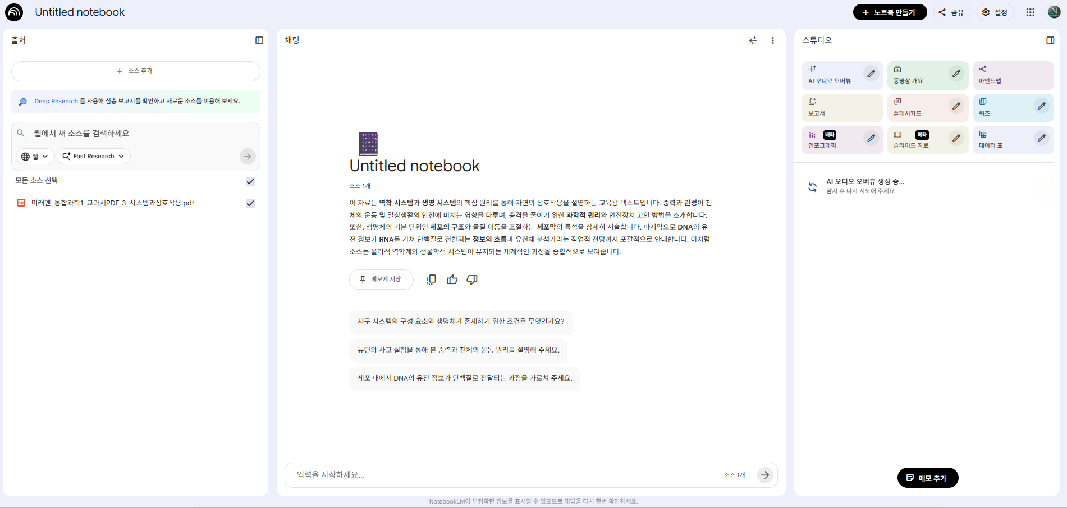The height and width of the screenshot is (508, 1067).
Task: Open the AI 오디오 오버뷰 generator
Action: point(836,75)
